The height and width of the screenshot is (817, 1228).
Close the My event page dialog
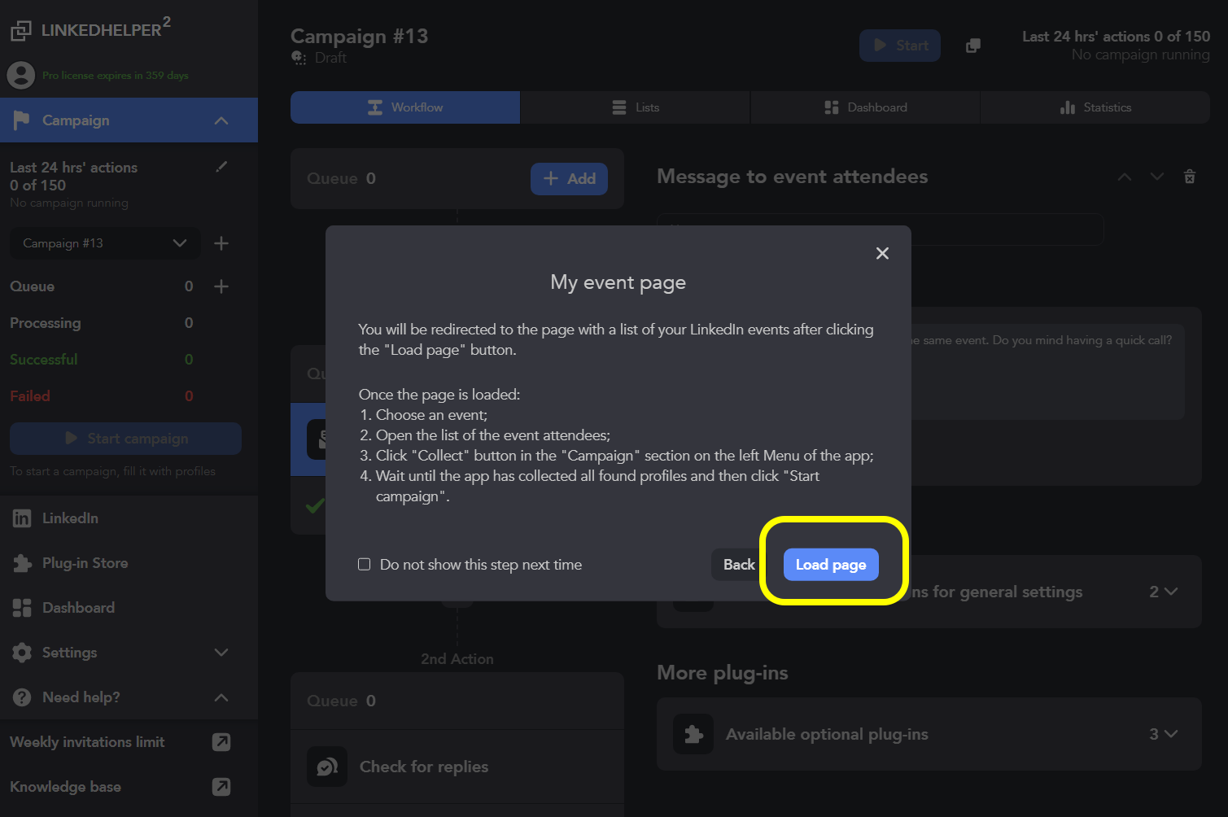pyautogui.click(x=882, y=253)
